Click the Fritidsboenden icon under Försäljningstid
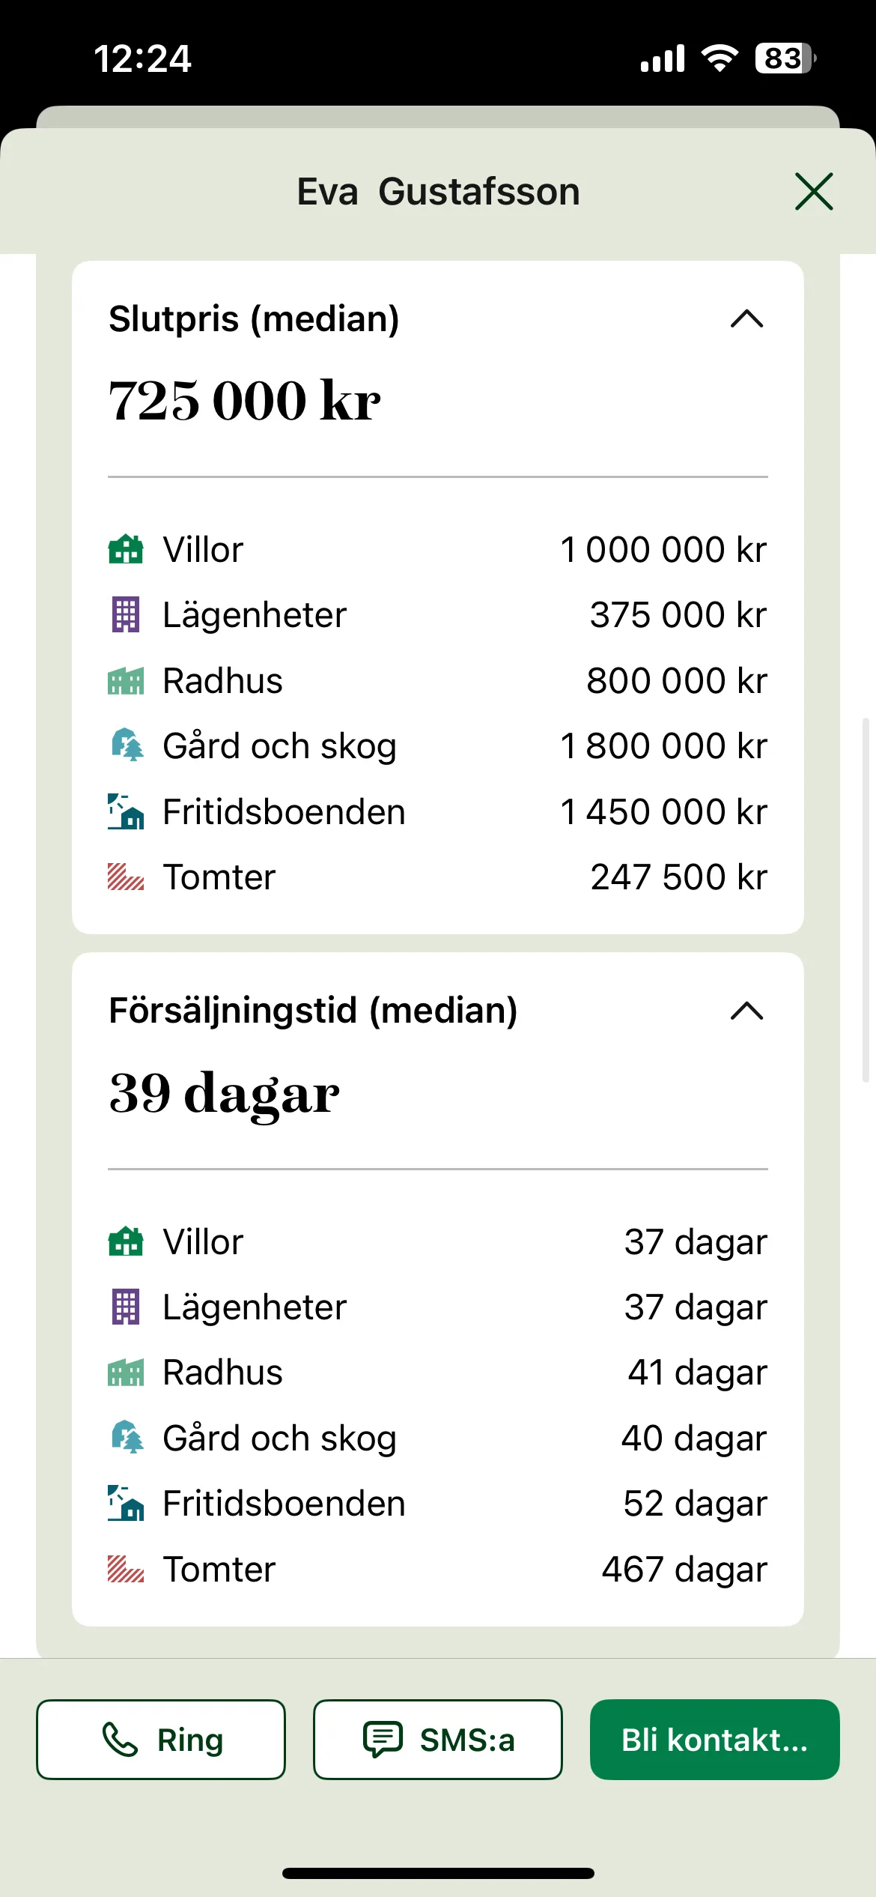The height and width of the screenshot is (1897, 876). [x=126, y=1503]
